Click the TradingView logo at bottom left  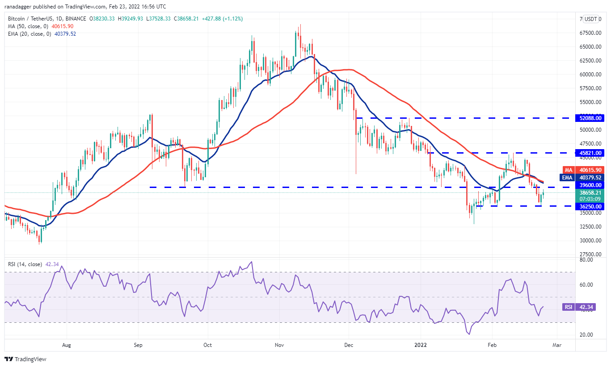pos(25,359)
